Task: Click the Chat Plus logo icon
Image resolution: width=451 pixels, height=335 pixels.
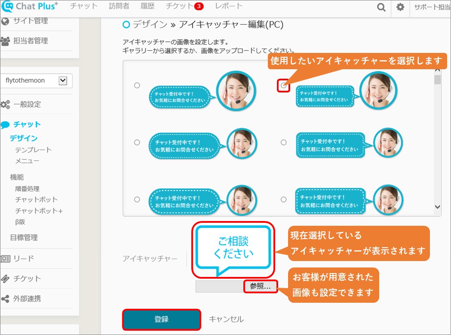Action: coord(7,6)
